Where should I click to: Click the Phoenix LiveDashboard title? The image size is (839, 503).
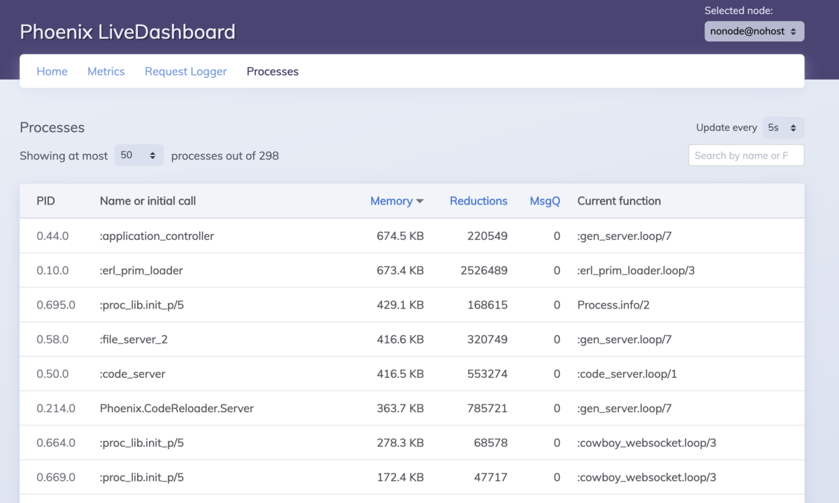[128, 32]
